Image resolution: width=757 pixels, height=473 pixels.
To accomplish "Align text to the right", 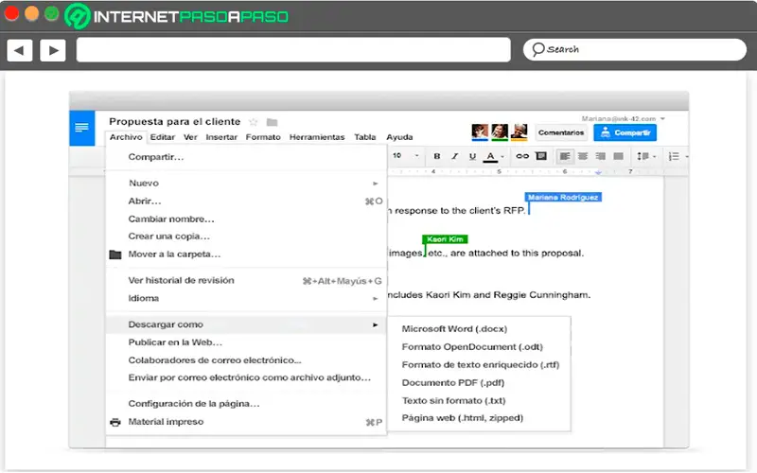I will click(x=601, y=156).
